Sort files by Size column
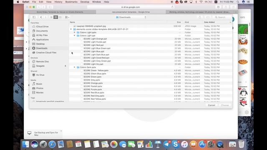This screenshot has width=267, height=150. click(x=179, y=22)
